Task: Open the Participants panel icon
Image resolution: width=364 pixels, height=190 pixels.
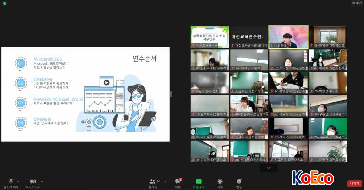Action: [x=152, y=182]
